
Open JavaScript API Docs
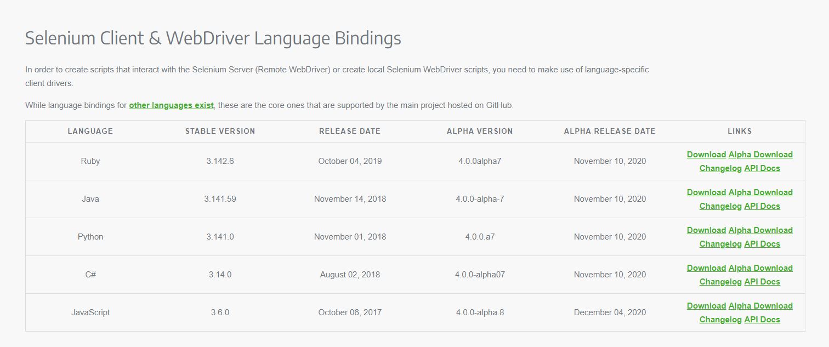click(762, 320)
